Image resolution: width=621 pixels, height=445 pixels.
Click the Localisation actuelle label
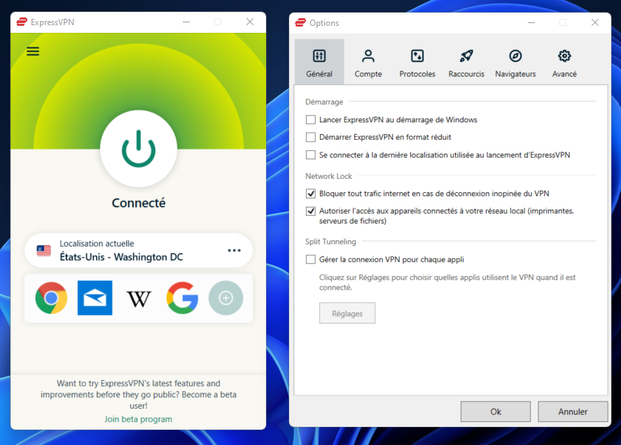coord(97,243)
